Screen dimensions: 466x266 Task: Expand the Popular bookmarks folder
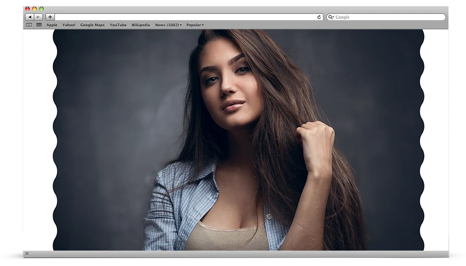195,25
